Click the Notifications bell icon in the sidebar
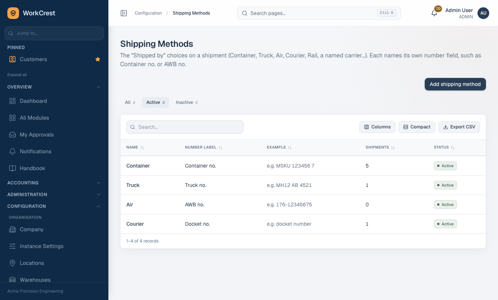The height and width of the screenshot is (300, 498). point(12,151)
